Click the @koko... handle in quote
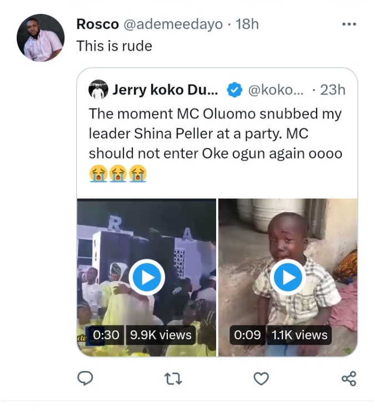This screenshot has width=375, height=411. pyautogui.click(x=276, y=90)
